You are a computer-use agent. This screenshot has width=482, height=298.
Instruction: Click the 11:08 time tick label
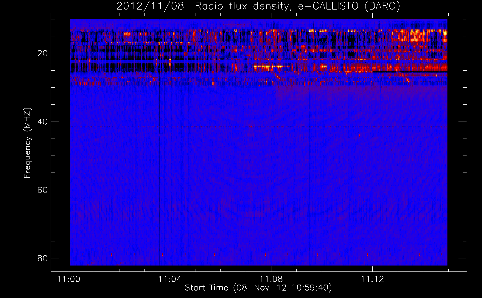coord(271,279)
